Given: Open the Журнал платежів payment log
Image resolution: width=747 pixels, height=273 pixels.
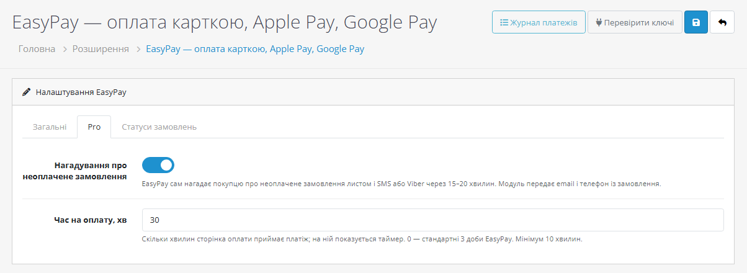Looking at the screenshot, I should tap(539, 22).
